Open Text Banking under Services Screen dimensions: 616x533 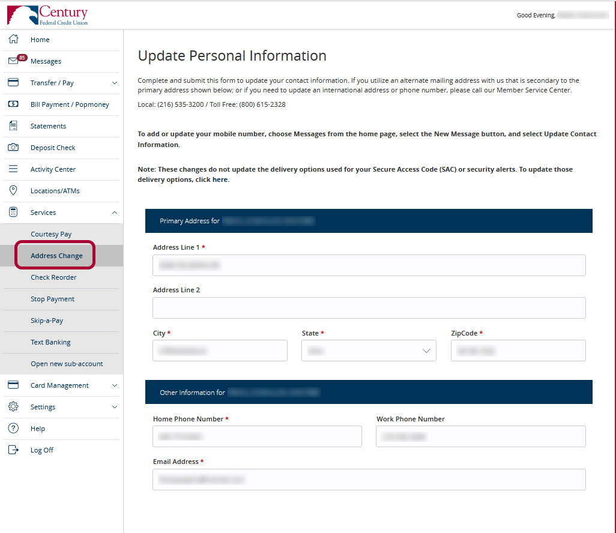(x=50, y=342)
